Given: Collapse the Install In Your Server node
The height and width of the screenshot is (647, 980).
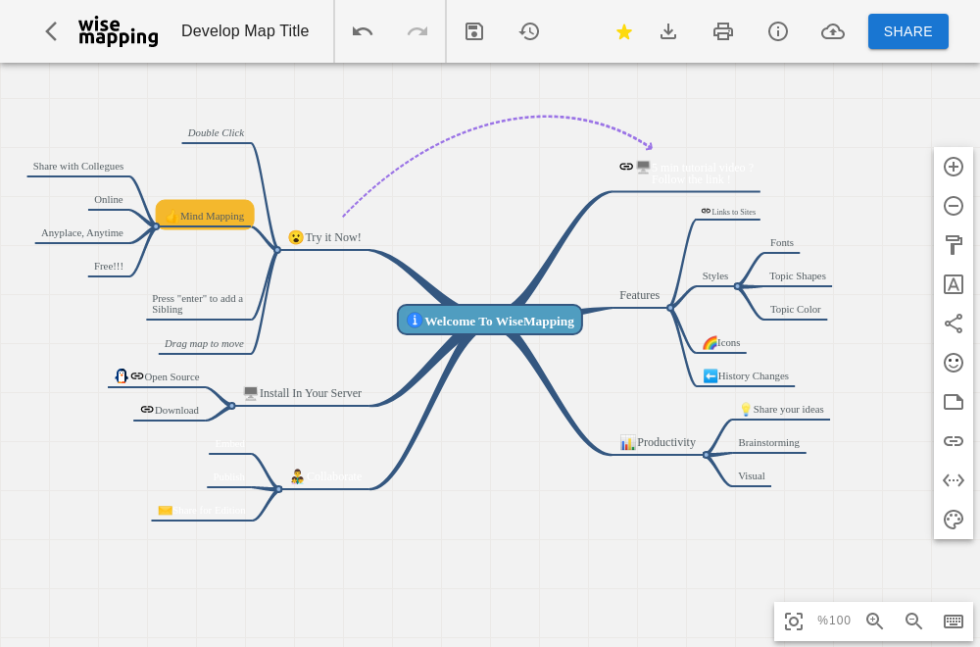Looking at the screenshot, I should pyautogui.click(x=232, y=406).
